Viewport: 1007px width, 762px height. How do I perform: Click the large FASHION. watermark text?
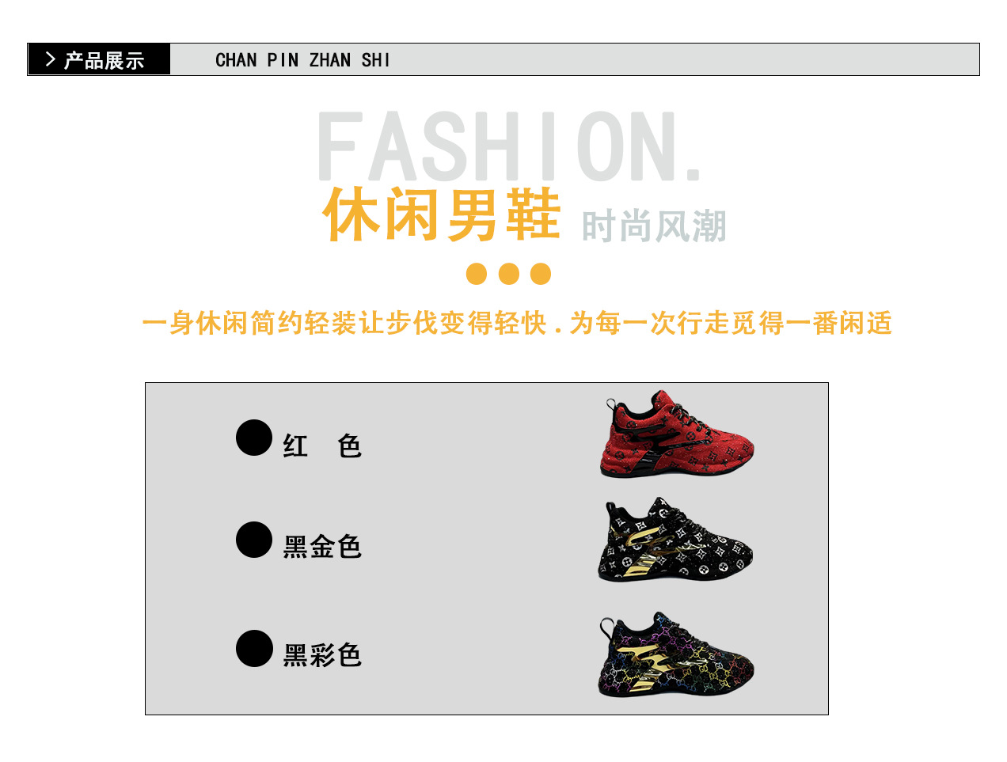coord(509,147)
